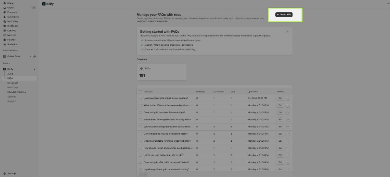Viewport: 390px width, 177px height.
Task: Open Home from the sidebar
Action: (x=10, y=3)
